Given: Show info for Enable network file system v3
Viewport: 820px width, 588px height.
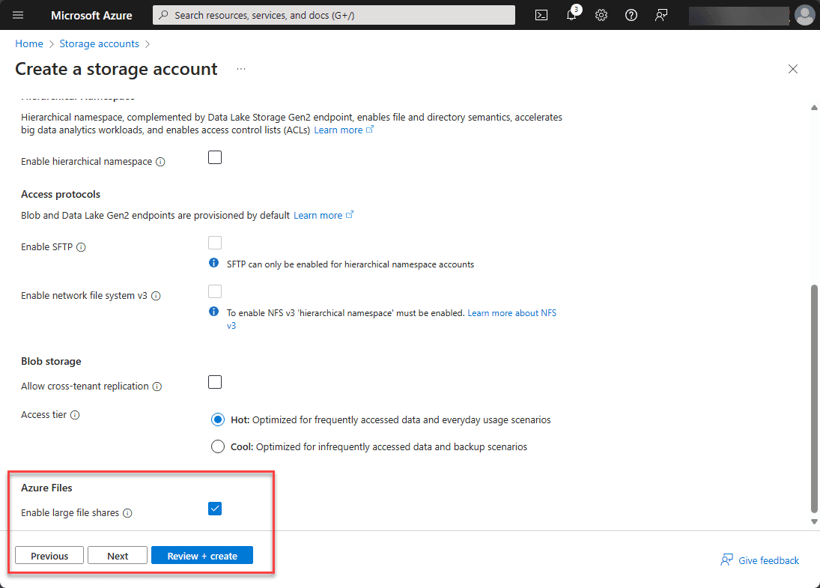Looking at the screenshot, I should click(x=156, y=296).
